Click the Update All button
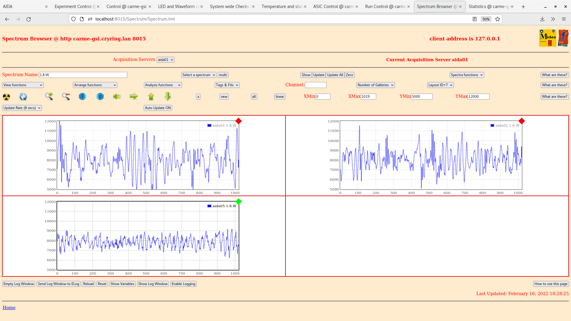The image size is (571, 321). 335,75
